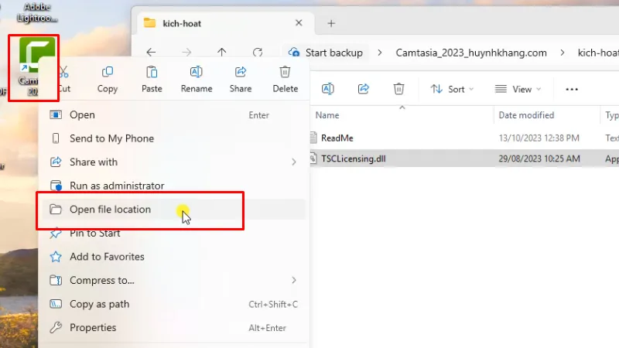Viewport: 619px width, 348px height.
Task: Click the Rename icon in context menu
Action: point(197,73)
